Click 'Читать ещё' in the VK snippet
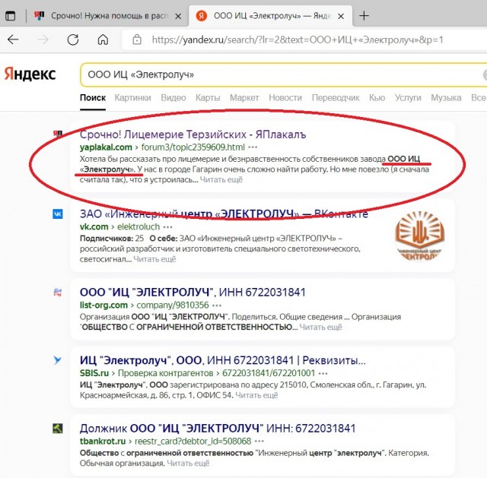Image resolution: width=487 pixels, height=478 pixels. (x=154, y=259)
